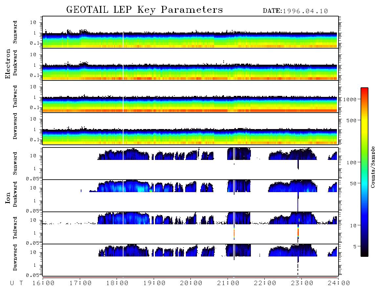Click the DATE:1996.04.10 label
Screen dimensions: 375x289
[295, 11]
